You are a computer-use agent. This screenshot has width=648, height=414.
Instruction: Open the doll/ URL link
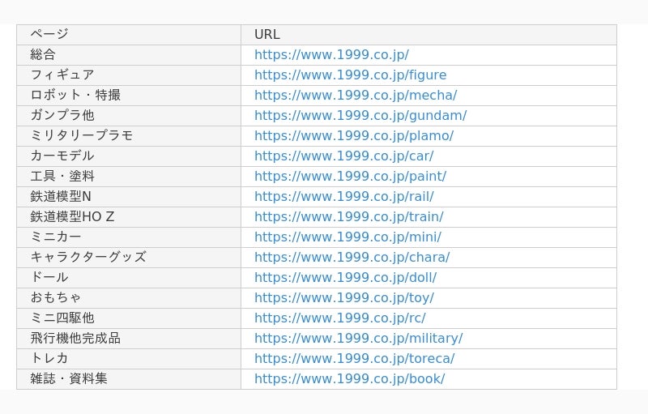click(x=346, y=278)
